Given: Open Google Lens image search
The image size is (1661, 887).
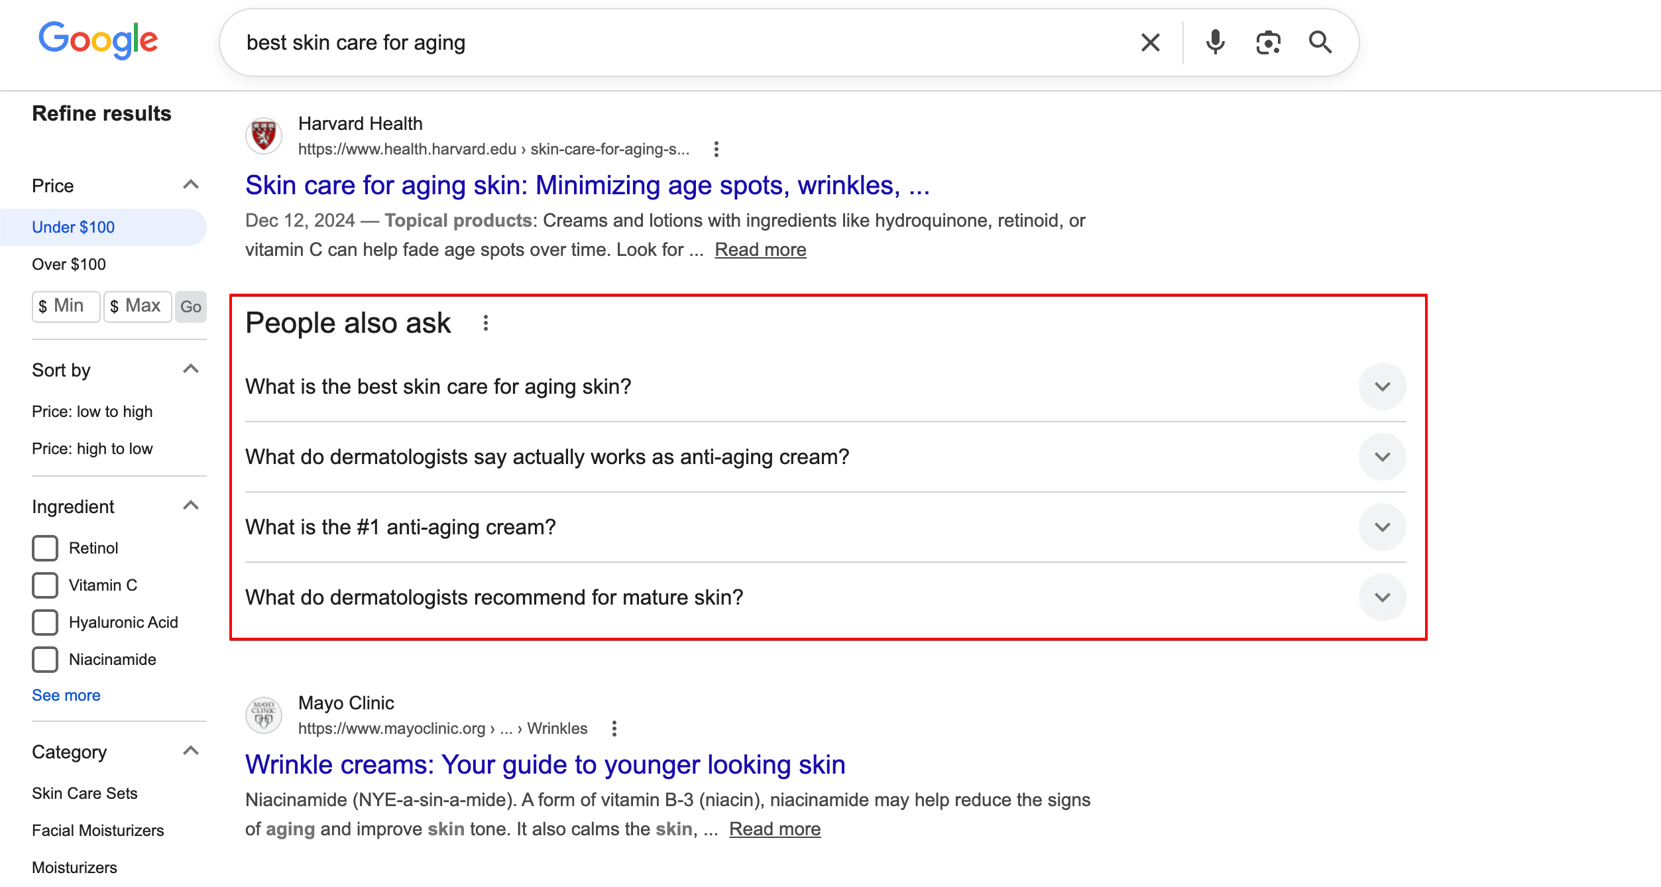Looking at the screenshot, I should pos(1267,42).
